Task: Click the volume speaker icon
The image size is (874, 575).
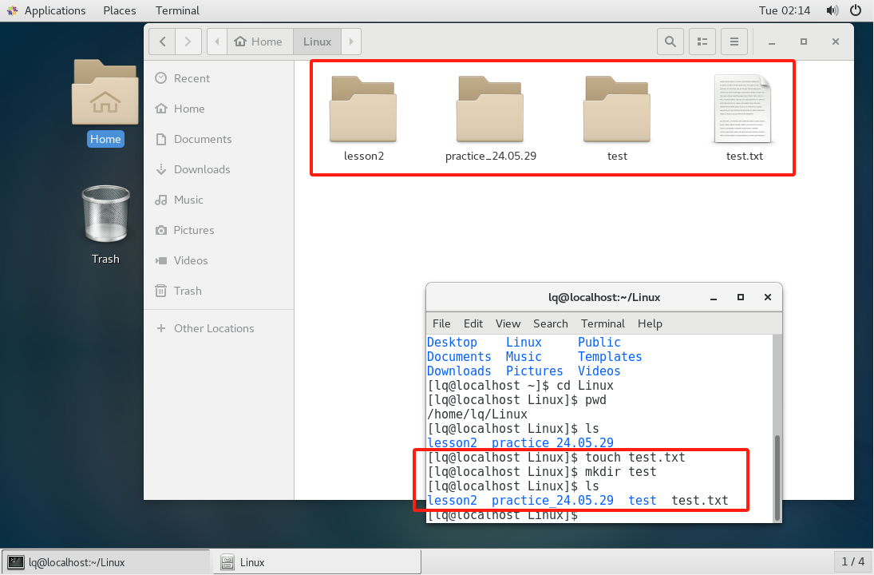Action: point(832,10)
